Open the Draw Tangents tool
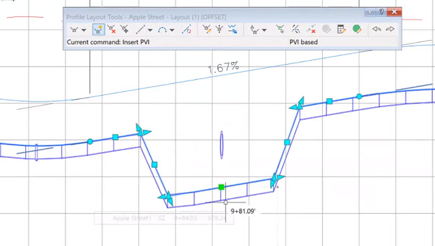The height and width of the screenshot is (246, 435). (74, 29)
